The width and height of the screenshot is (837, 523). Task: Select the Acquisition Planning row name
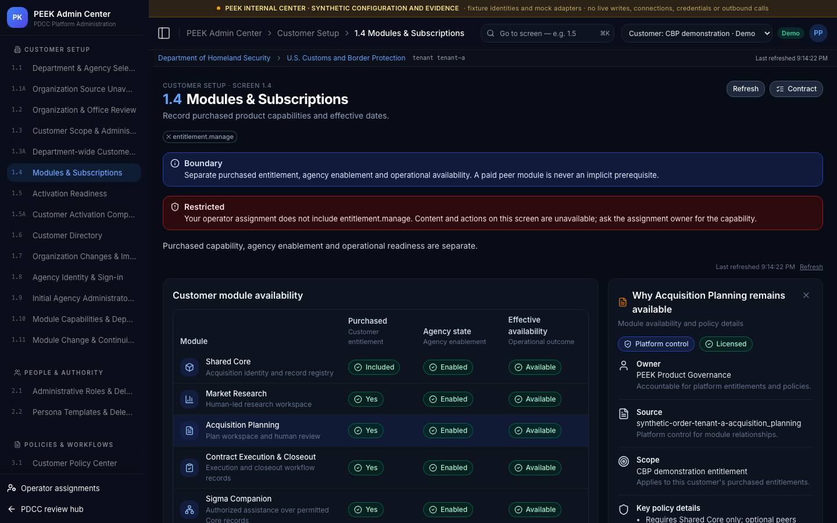[242, 425]
